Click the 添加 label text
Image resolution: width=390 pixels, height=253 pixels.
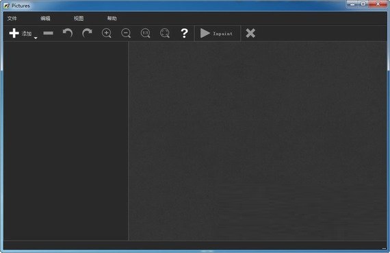click(27, 34)
